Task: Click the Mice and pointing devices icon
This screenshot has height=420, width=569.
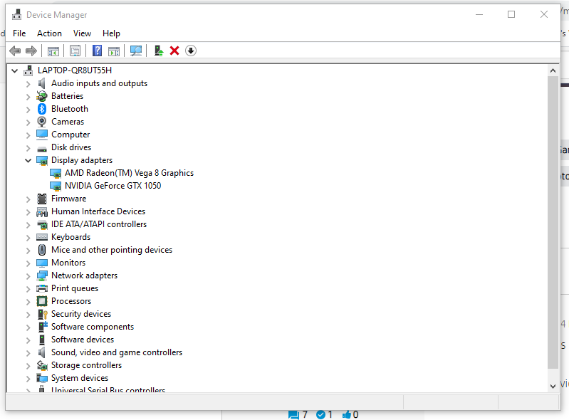Action: point(42,250)
